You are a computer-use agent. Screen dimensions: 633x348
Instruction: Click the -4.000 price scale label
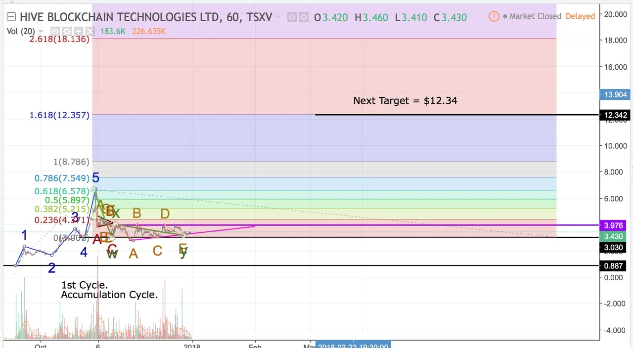tap(615, 330)
